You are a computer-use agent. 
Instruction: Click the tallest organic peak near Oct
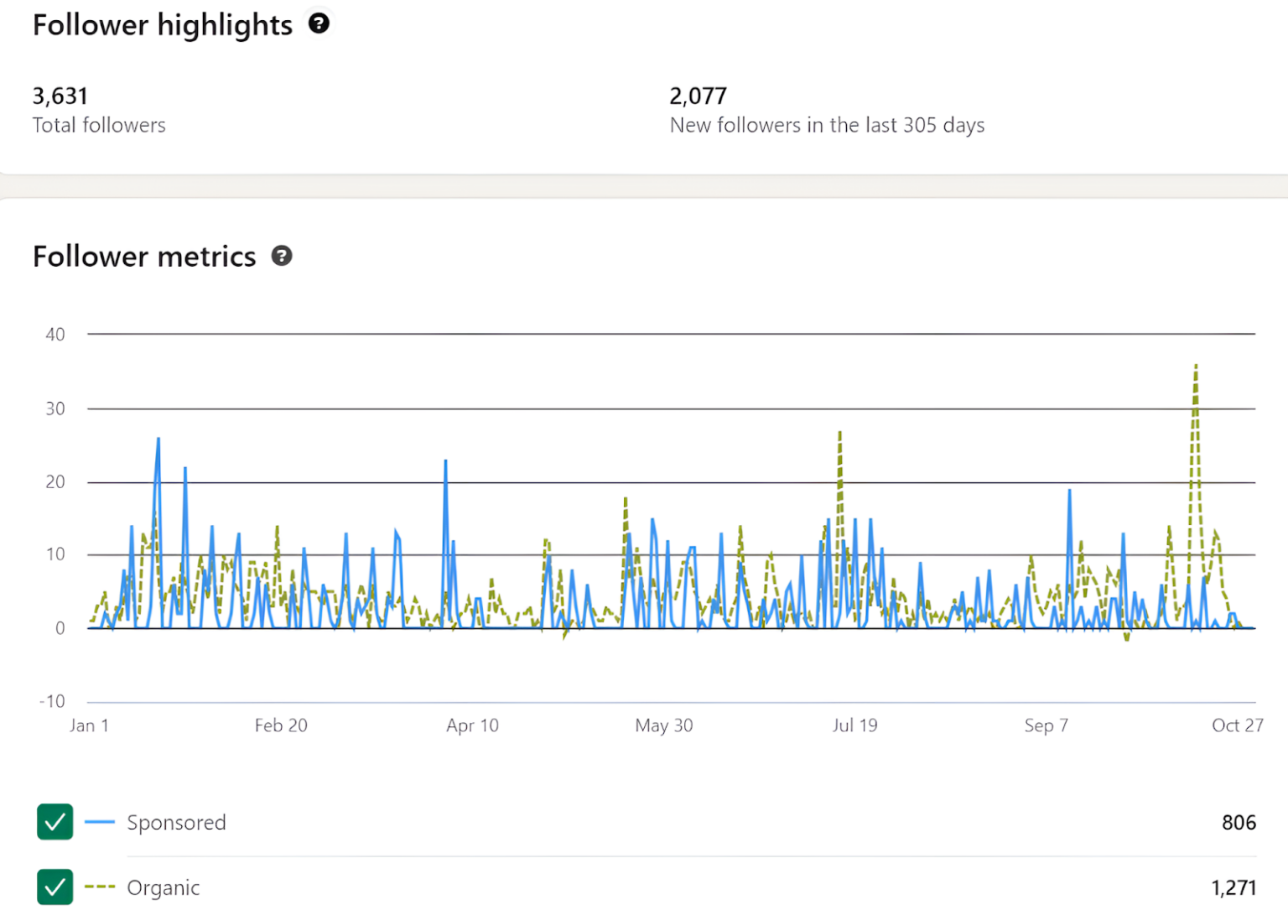point(1196,366)
